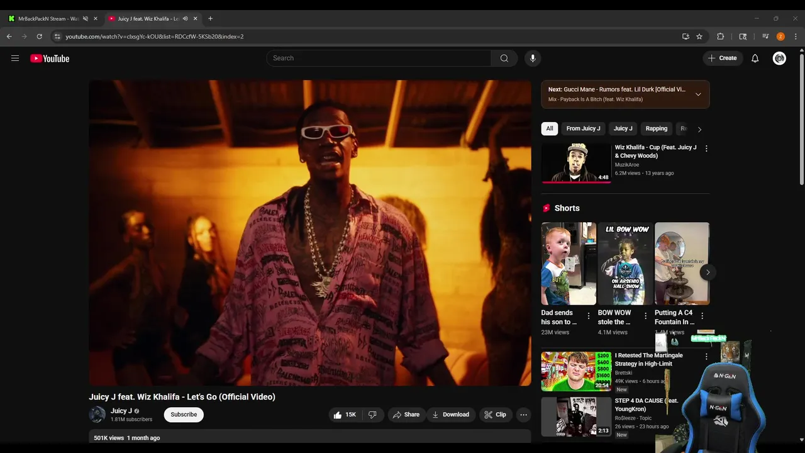Click the video player area
Viewport: 805px width, 453px height.
(310, 233)
